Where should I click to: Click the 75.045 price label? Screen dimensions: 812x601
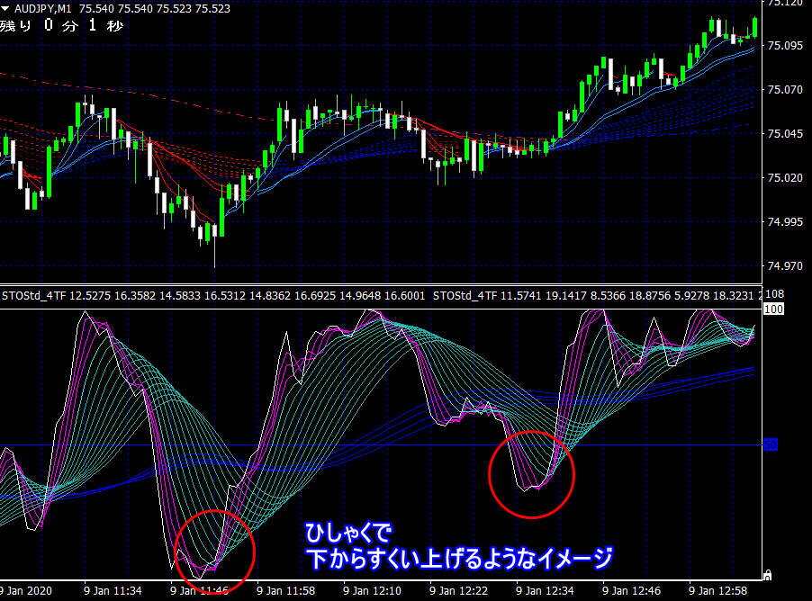[x=785, y=133]
